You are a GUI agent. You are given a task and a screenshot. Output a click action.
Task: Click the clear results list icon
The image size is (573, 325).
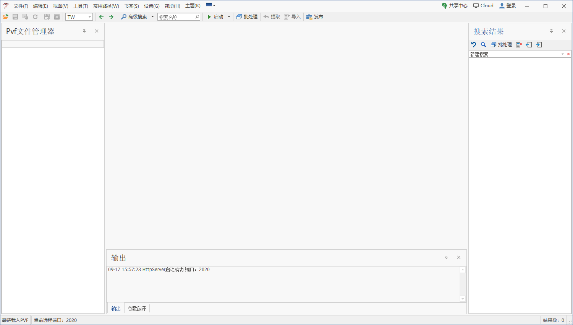click(x=519, y=45)
